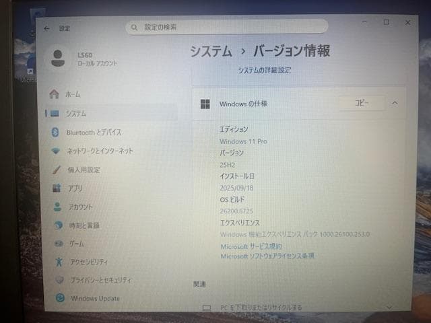The width and height of the screenshot is (431, 323).
Task: Open アクセシビリティ settings text
Action: click(x=89, y=262)
